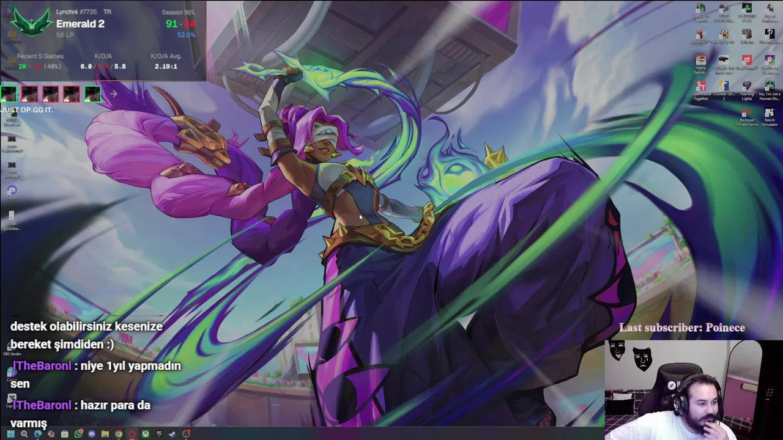The width and height of the screenshot is (783, 440).
Task: Click chat message "niye 1yıl yapmadın sen"
Action: click(x=96, y=375)
